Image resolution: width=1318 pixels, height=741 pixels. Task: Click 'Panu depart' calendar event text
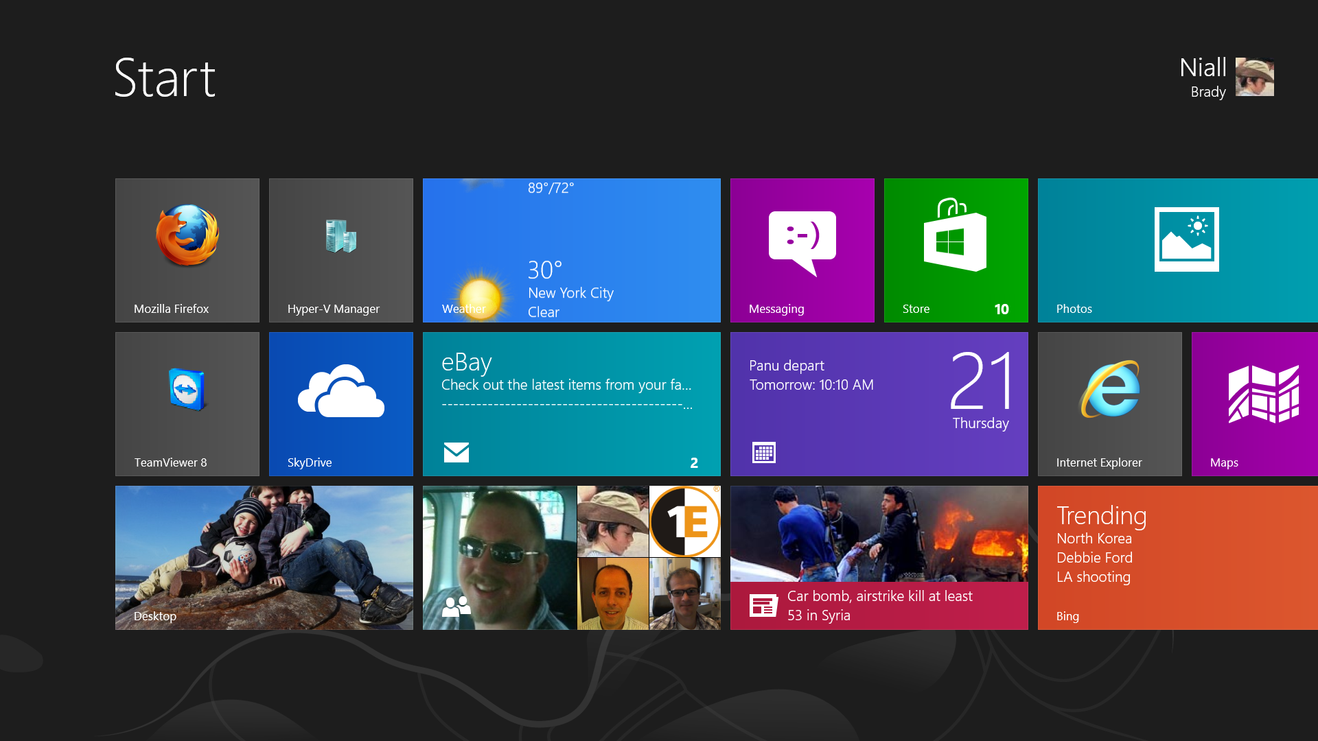tap(787, 366)
